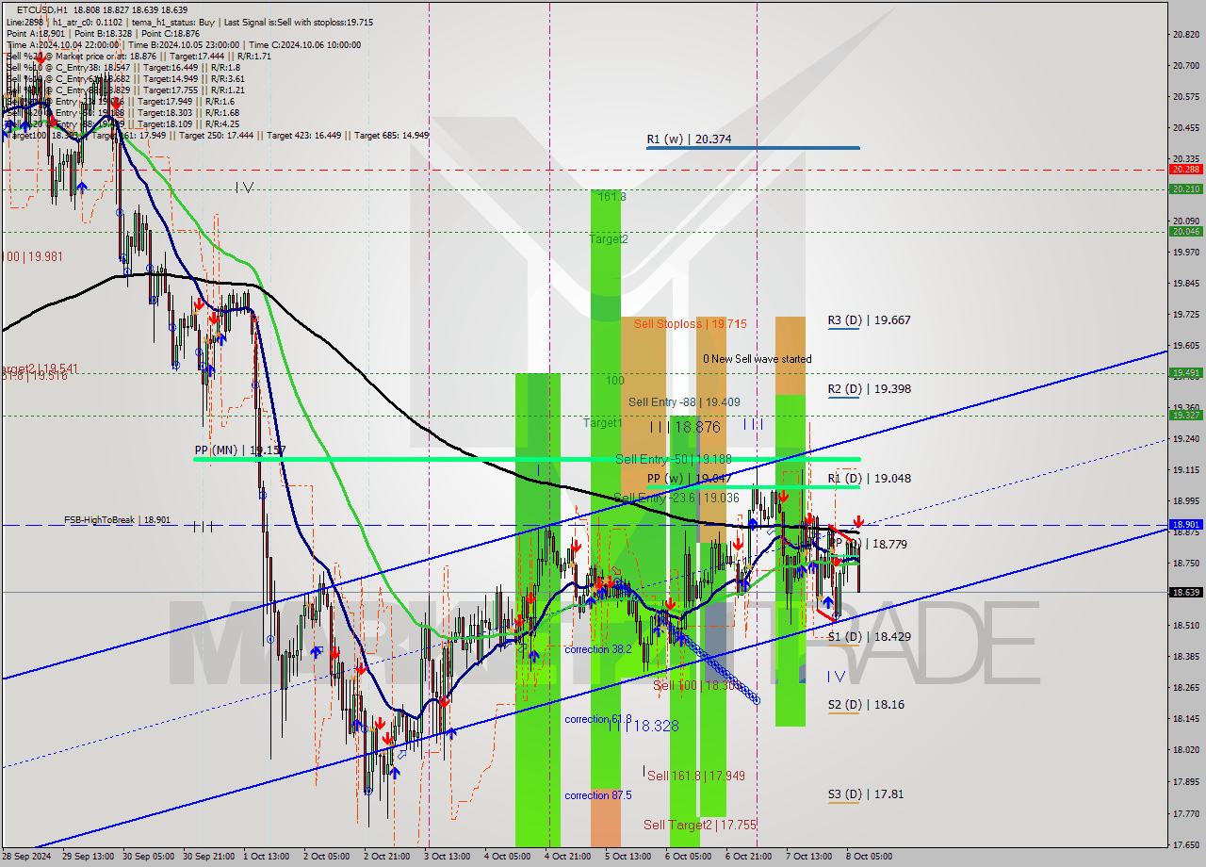1206x867 pixels.
Task: Click the S2 (D) | 18.16 support label
Action: (866, 705)
